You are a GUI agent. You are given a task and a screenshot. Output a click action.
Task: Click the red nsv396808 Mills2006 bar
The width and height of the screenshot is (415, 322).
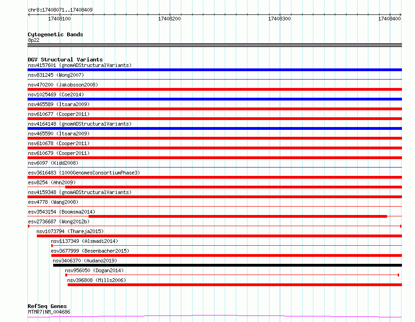(x=235, y=285)
